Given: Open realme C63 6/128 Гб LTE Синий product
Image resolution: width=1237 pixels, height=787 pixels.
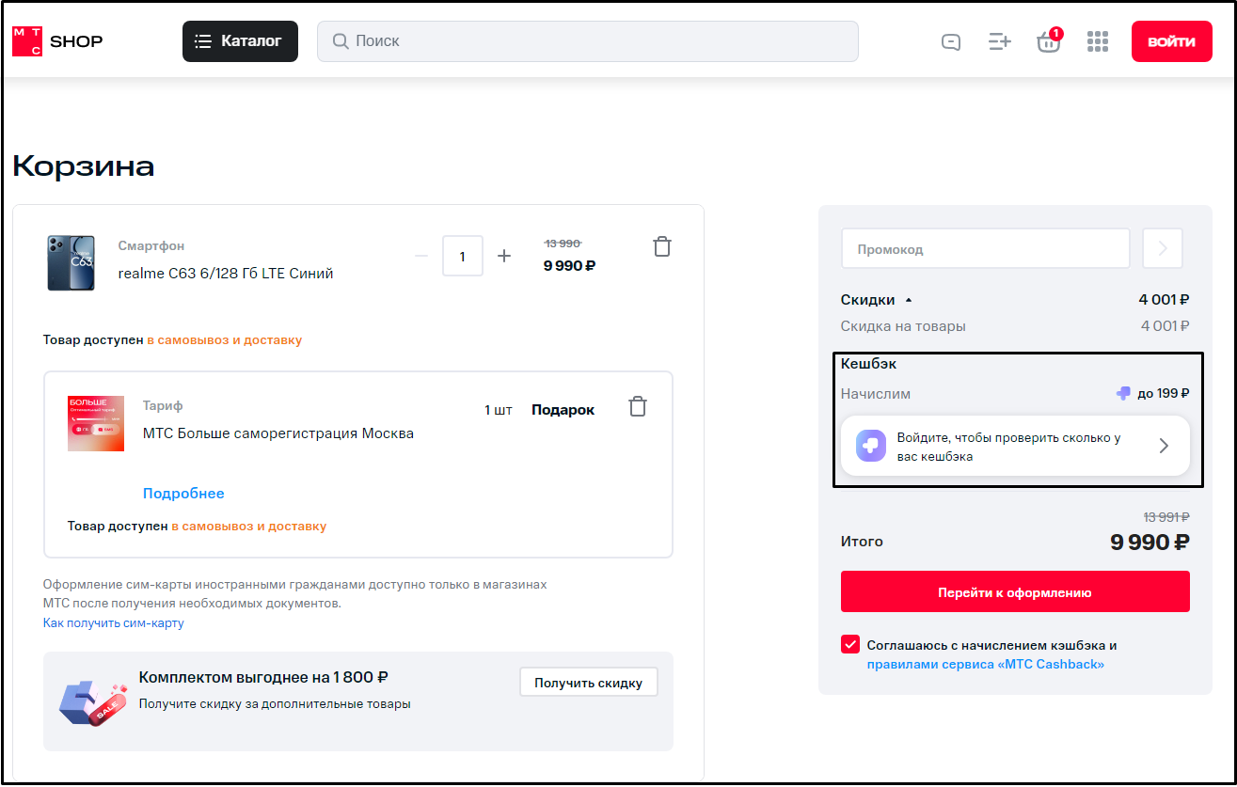Looking at the screenshot, I should [226, 274].
